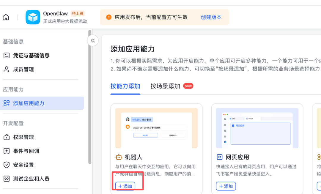This screenshot has height=194, width=321.
Task: Click the 待上线 status badge next to OpenClaw
Action: coord(77,13)
